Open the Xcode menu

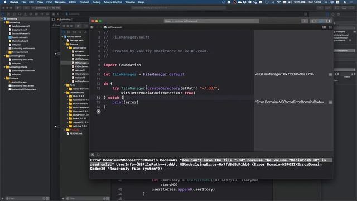tap(14, 2)
